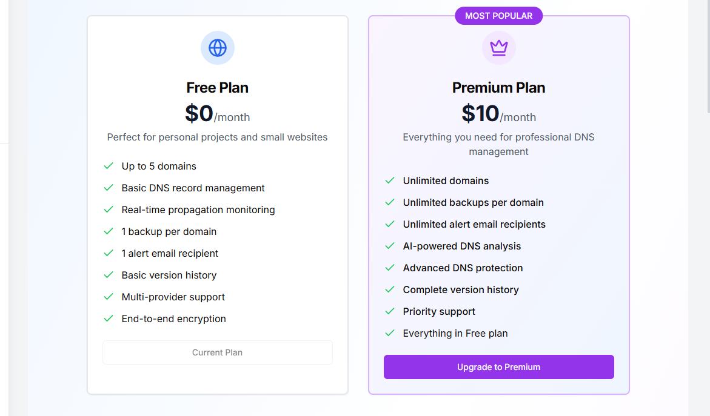Screen dimensions: 710x416
Task: Click the checkmark next to 1 backup per domain
Action: point(109,231)
